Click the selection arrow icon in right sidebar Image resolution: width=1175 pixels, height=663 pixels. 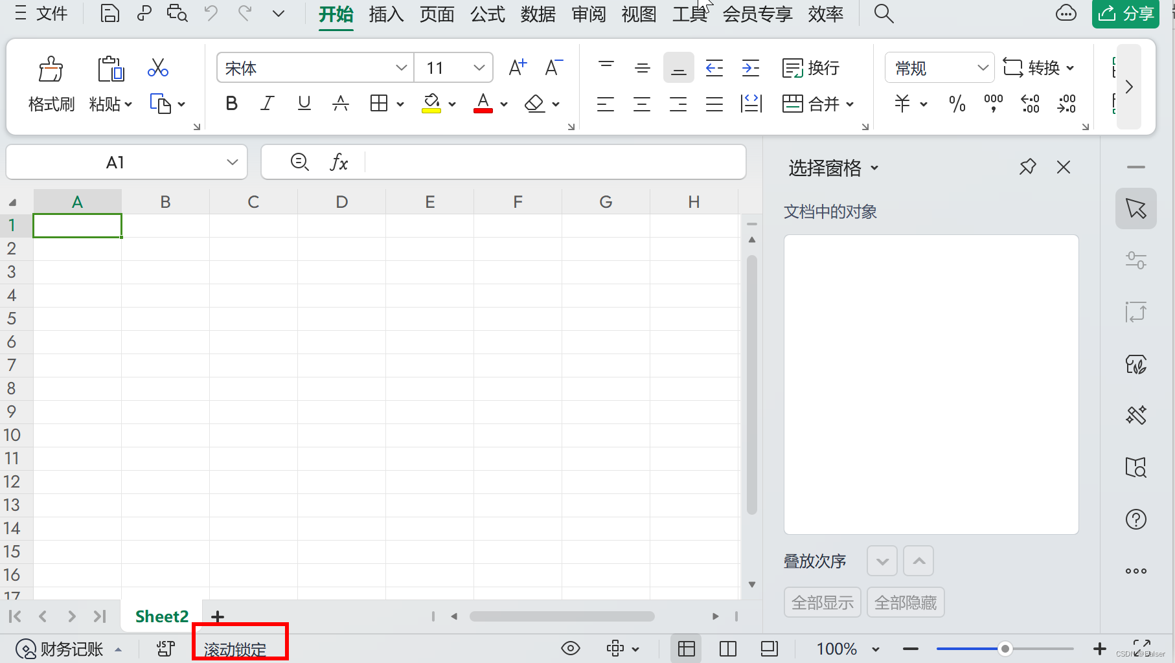click(x=1136, y=208)
